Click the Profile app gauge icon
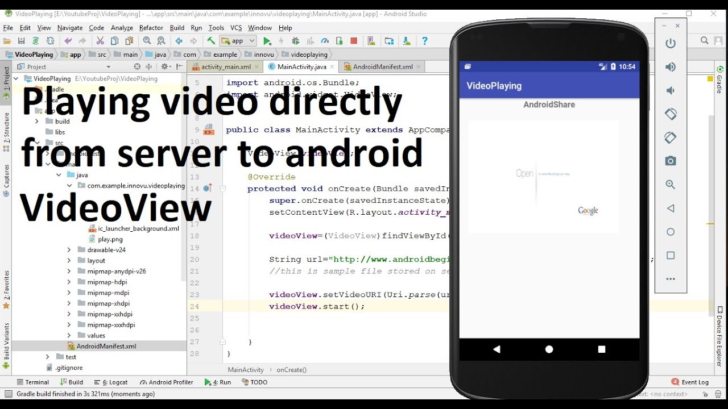 coord(325,41)
